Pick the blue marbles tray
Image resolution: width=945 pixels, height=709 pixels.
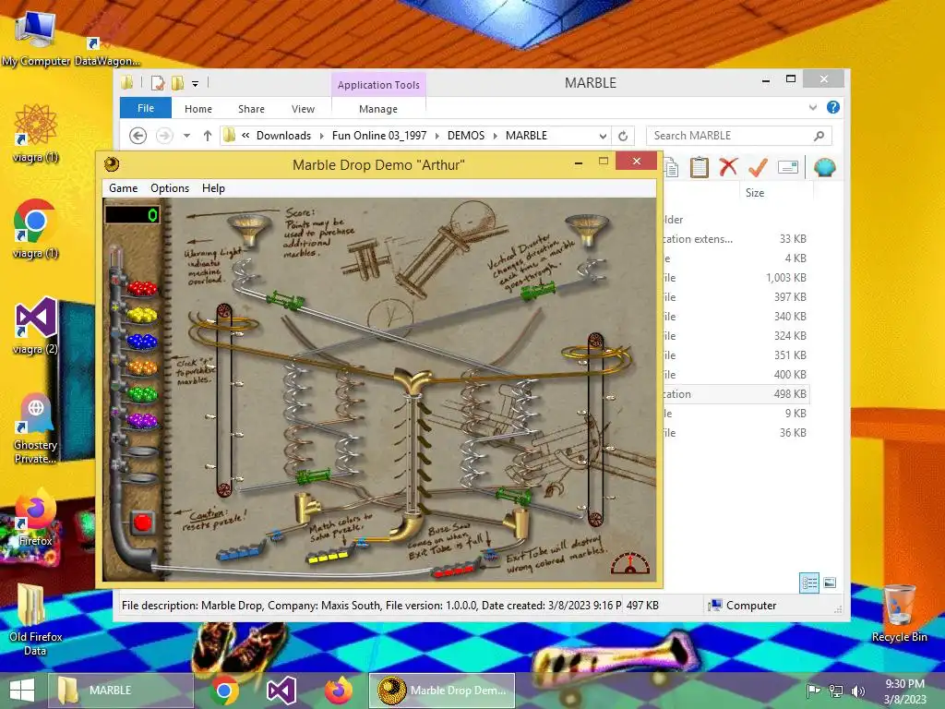pyautogui.click(x=142, y=342)
